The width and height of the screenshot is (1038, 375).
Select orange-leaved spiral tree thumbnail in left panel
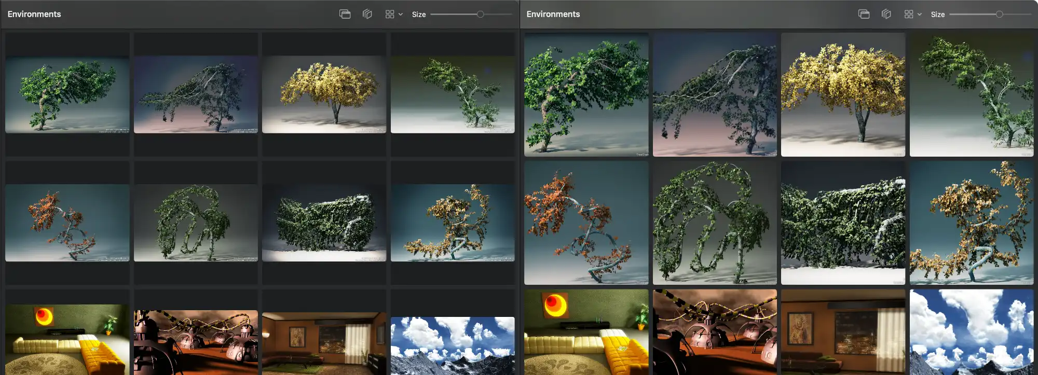[67, 223]
